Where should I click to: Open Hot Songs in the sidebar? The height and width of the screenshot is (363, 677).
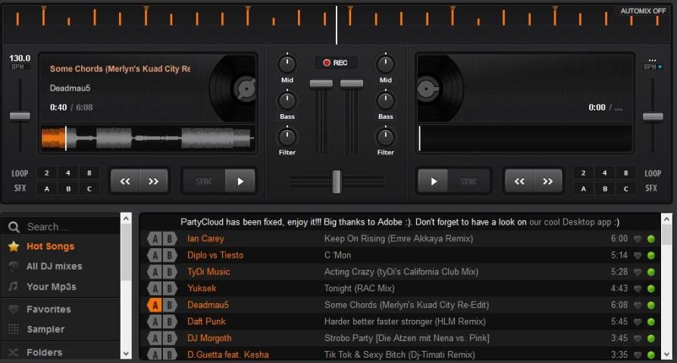point(50,247)
